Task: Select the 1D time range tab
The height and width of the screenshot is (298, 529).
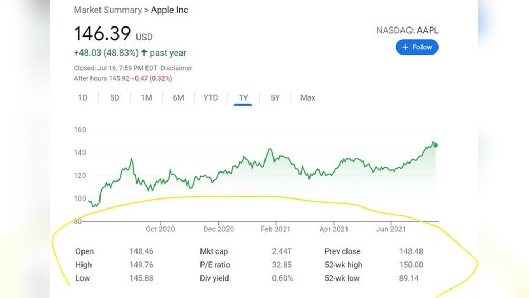Action: [83, 98]
